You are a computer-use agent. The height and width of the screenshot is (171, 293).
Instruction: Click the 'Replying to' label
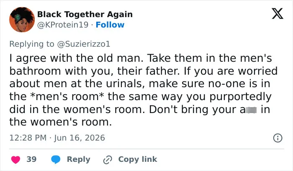click(x=32, y=44)
